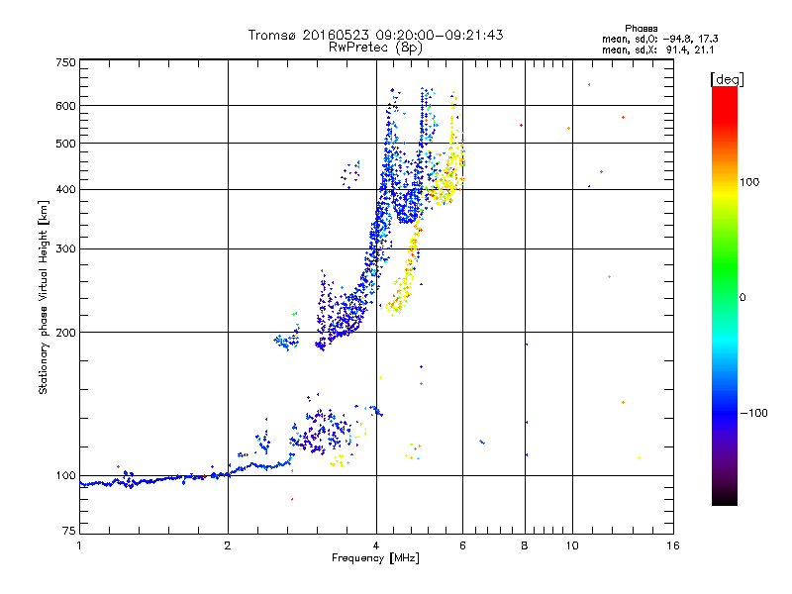Click the y-axis tick label '600'
Screen dimensions: 792x594
[65, 106]
